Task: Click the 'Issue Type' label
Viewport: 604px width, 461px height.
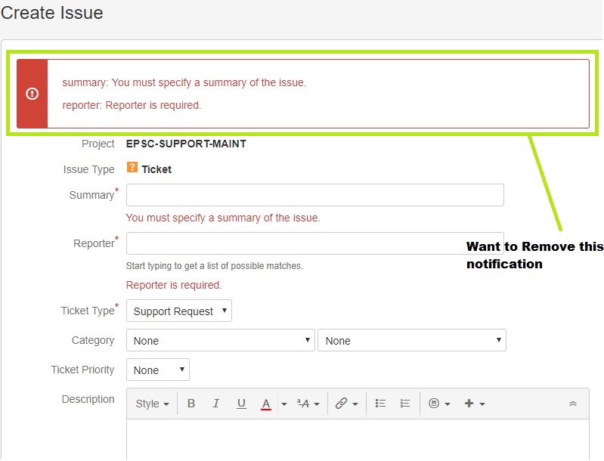Action: pyautogui.click(x=89, y=169)
